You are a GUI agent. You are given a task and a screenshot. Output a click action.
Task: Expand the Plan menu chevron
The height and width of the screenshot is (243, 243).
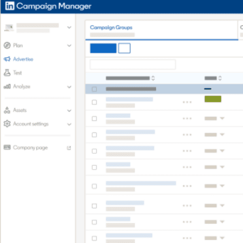69,46
